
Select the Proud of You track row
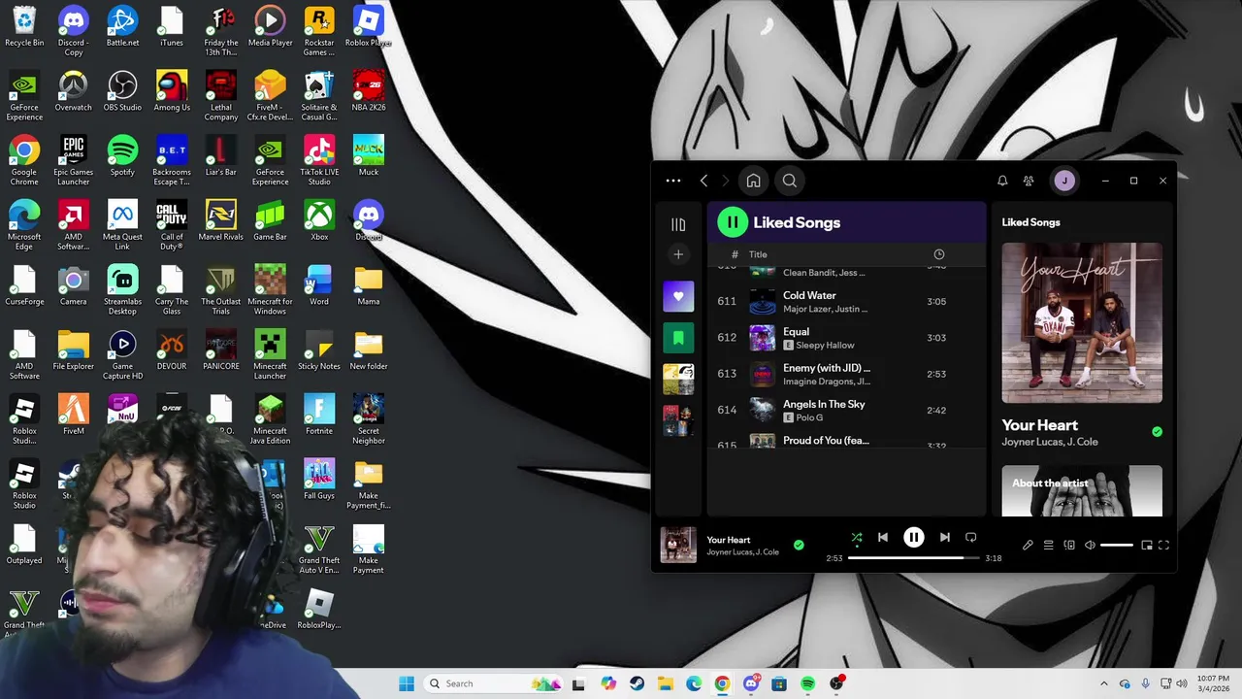pyautogui.click(x=846, y=442)
